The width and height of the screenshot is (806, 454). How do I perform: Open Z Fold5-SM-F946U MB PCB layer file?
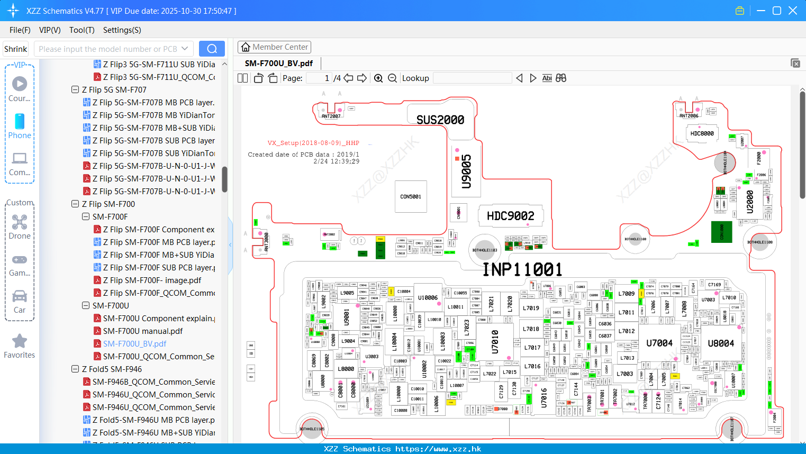pyautogui.click(x=149, y=420)
